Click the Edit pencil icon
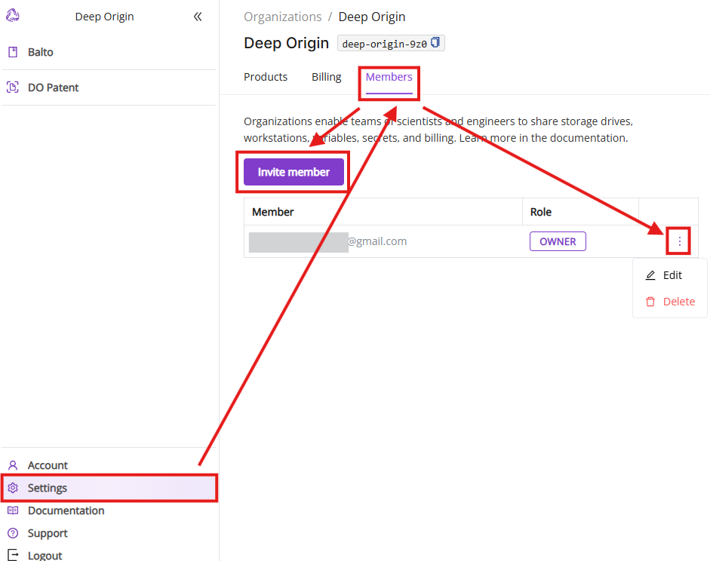The width and height of the screenshot is (710, 561). pyautogui.click(x=650, y=276)
